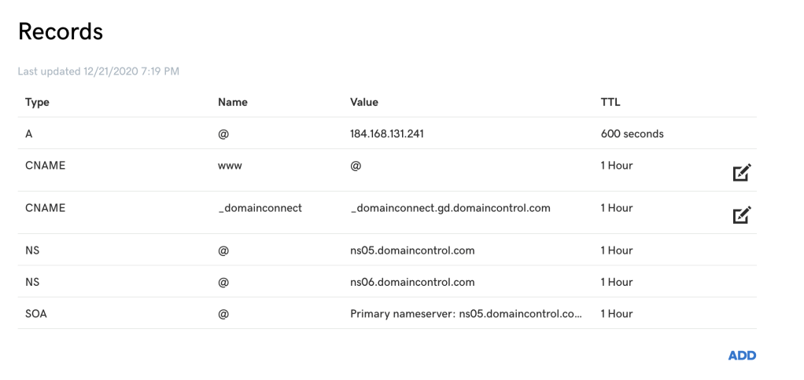Image resolution: width=804 pixels, height=380 pixels.
Task: Click the SOA record's 1 Hour TTL
Action: pyautogui.click(x=616, y=313)
